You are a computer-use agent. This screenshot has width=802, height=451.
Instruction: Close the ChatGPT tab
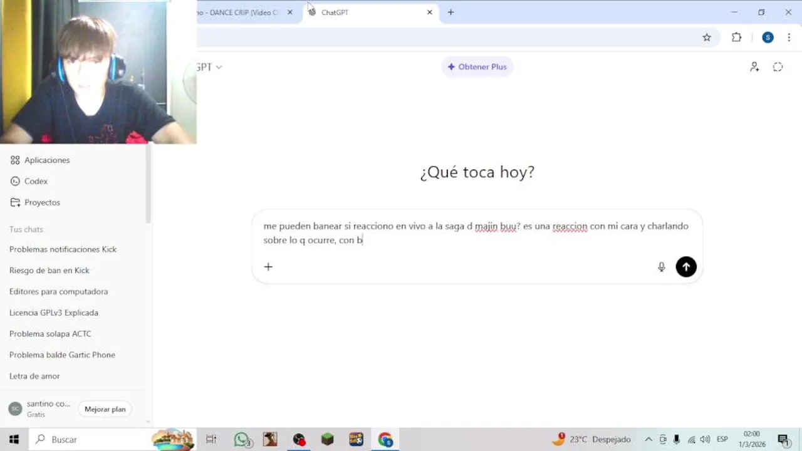[x=429, y=13]
